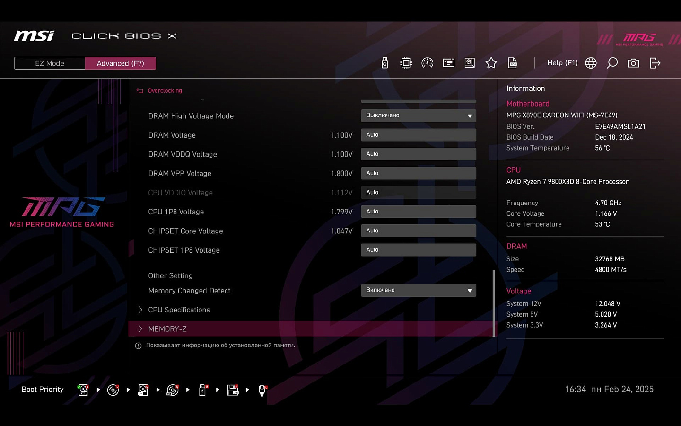681x426 pixels.
Task: Switch to Advanced (F7) mode
Action: [121, 63]
